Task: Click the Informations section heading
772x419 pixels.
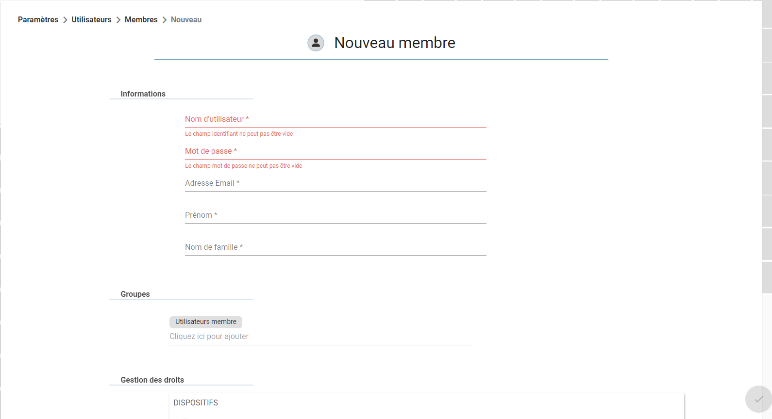Action: pyautogui.click(x=143, y=94)
